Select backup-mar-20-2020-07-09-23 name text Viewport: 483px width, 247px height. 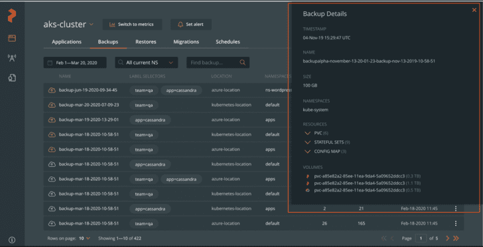click(x=89, y=105)
